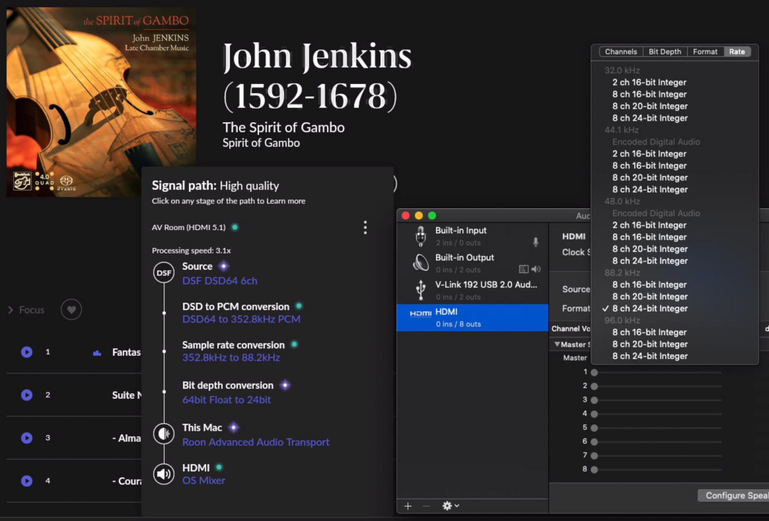
Task: Switch to the Channels tab
Action: pos(621,52)
